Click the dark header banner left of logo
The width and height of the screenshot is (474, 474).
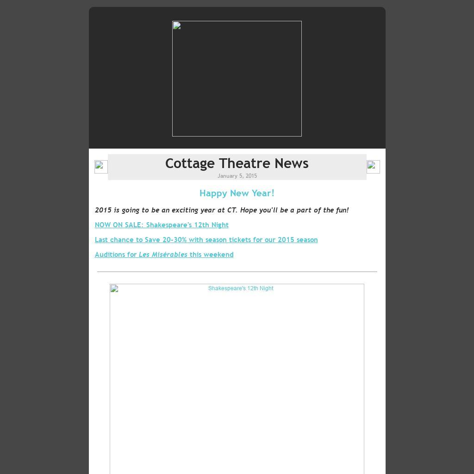[130, 79]
